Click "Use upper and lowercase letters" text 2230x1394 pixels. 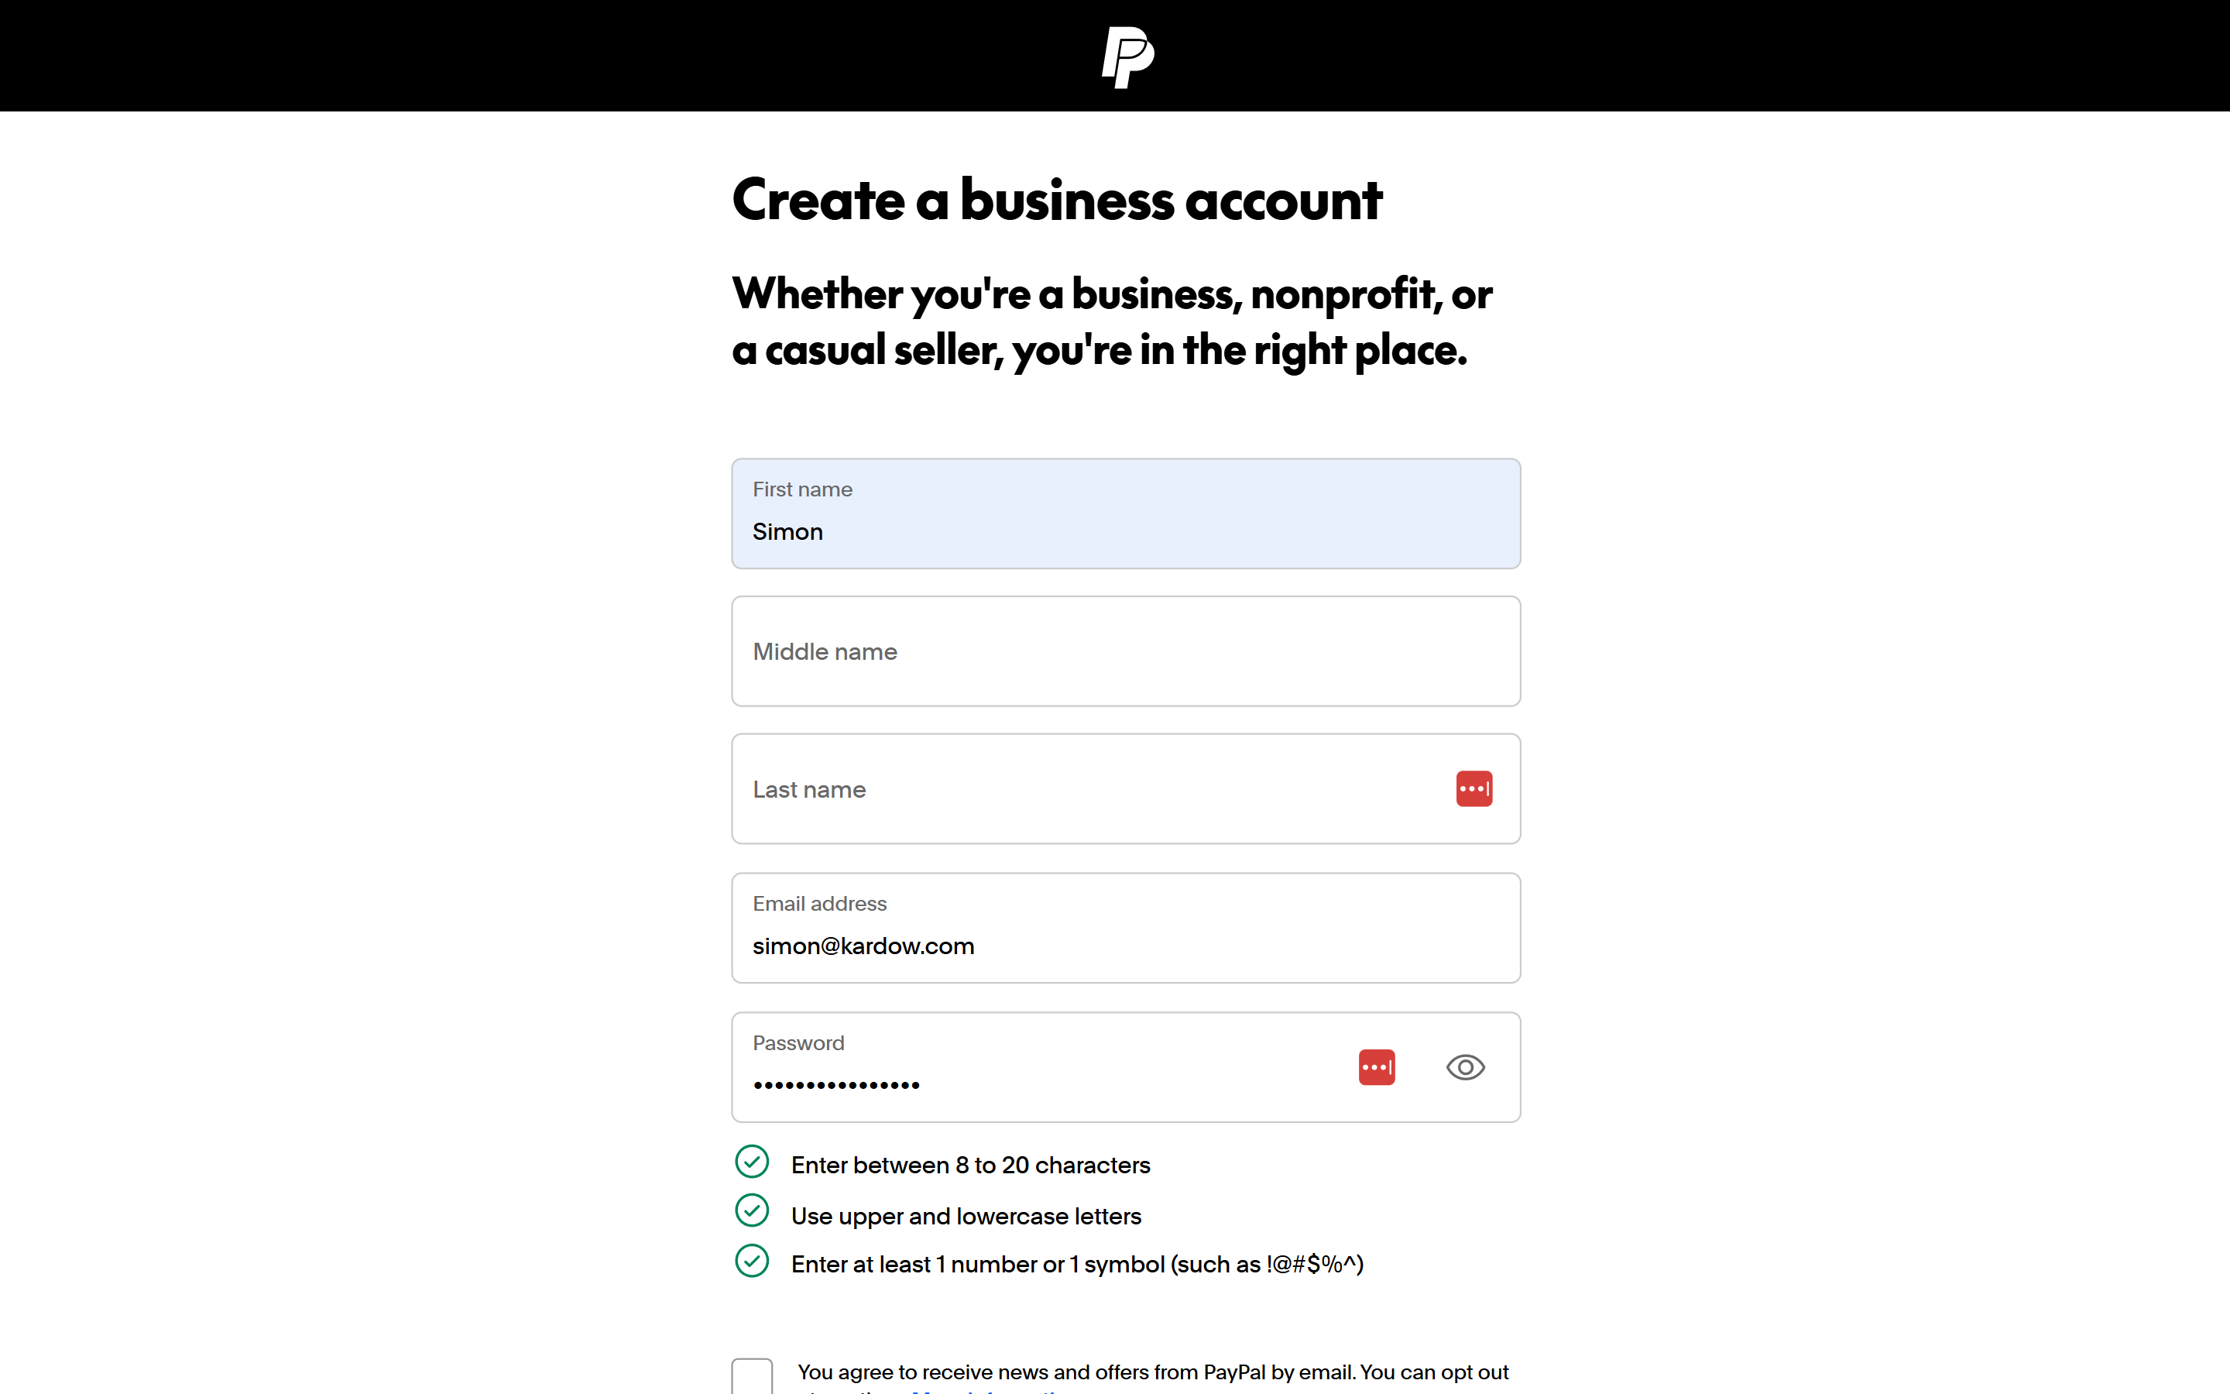tap(966, 1216)
